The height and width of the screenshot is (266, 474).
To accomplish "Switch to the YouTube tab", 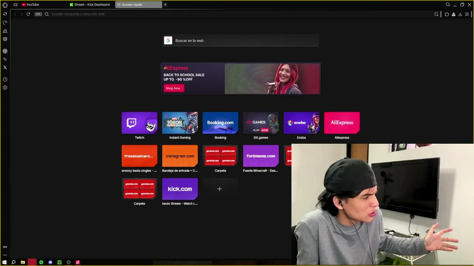I will click(44, 5).
